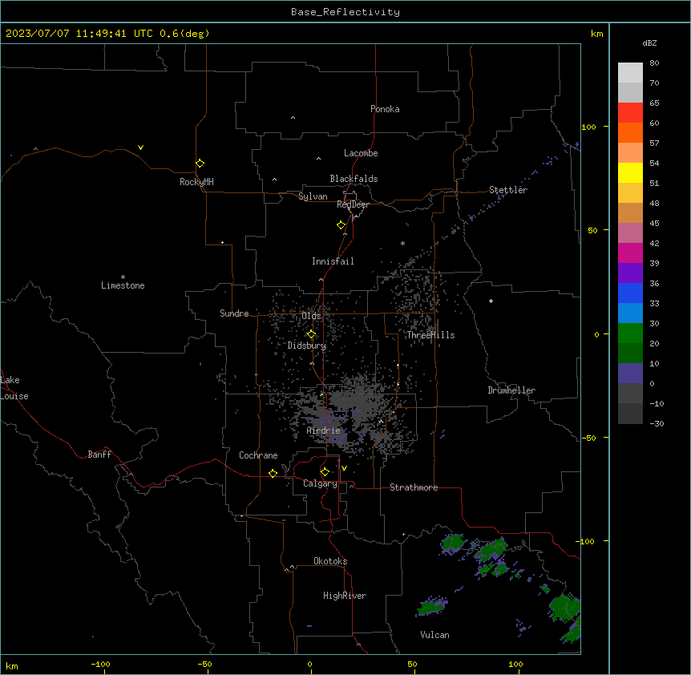Viewport: 691px width, 675px height.
Task: Select the Okotoks label
Action: click(x=330, y=561)
